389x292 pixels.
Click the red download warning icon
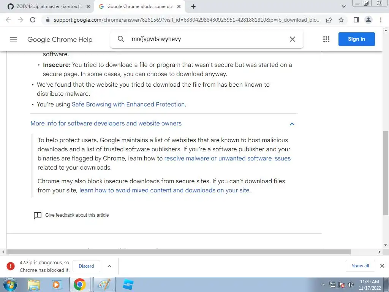coord(10,266)
